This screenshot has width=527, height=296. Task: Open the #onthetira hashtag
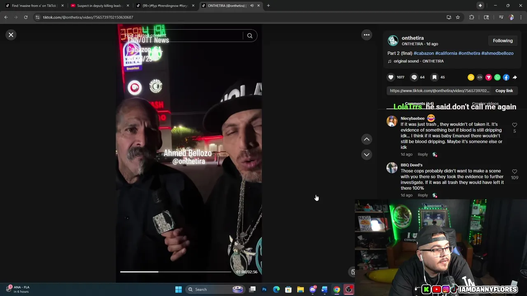pyautogui.click(x=469, y=53)
